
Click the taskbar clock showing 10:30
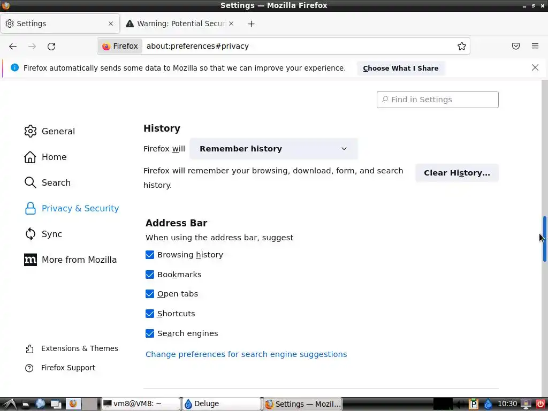coord(507,404)
